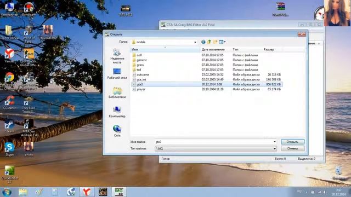Open the View menu icon
Screen dimensions: 351x197
222,42
